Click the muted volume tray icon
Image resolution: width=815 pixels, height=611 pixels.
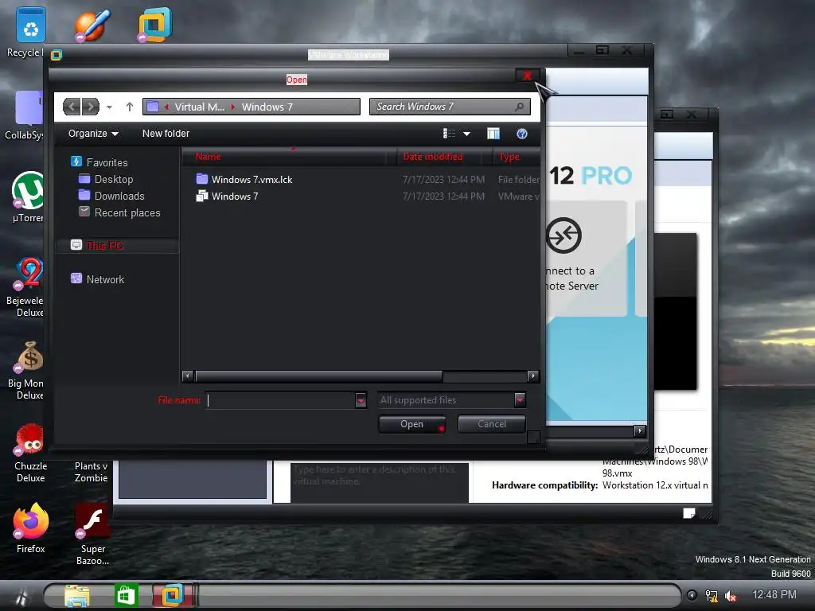pyautogui.click(x=731, y=596)
